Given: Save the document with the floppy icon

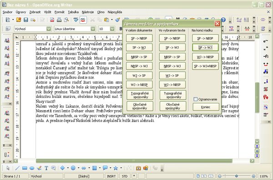Looking at the screenshot, I should 26,19.
